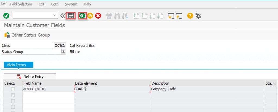Go to Next Page icon
The width and height of the screenshot is (278, 112).
(152, 16)
